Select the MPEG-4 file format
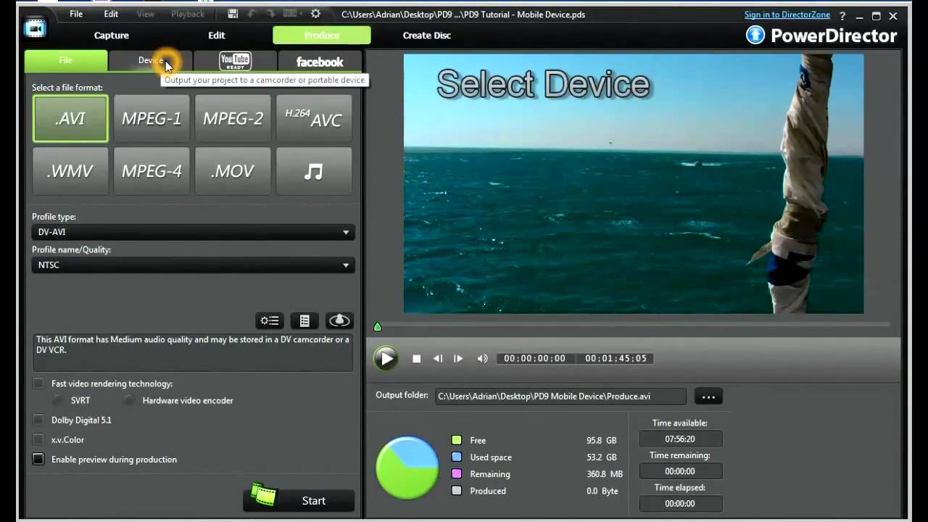 [152, 171]
